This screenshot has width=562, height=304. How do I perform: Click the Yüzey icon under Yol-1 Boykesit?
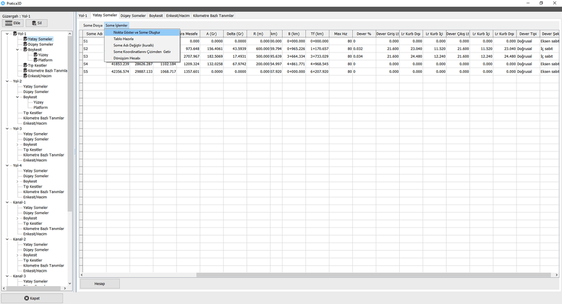point(35,55)
